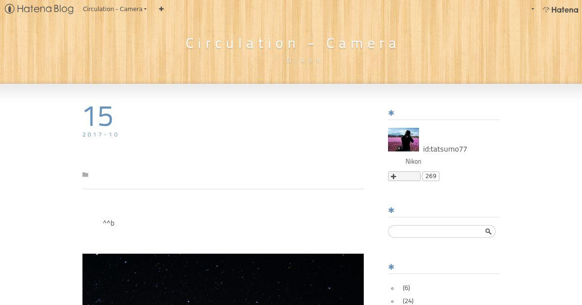Click the category folder icon under the post title

click(85, 175)
